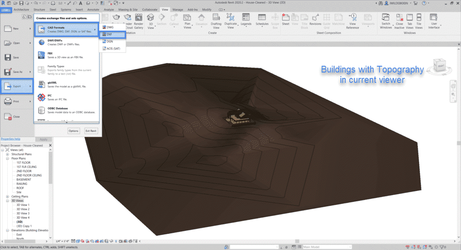Select 3D View 1 in browser
This screenshot has height=250, width=461.
coord(23,205)
